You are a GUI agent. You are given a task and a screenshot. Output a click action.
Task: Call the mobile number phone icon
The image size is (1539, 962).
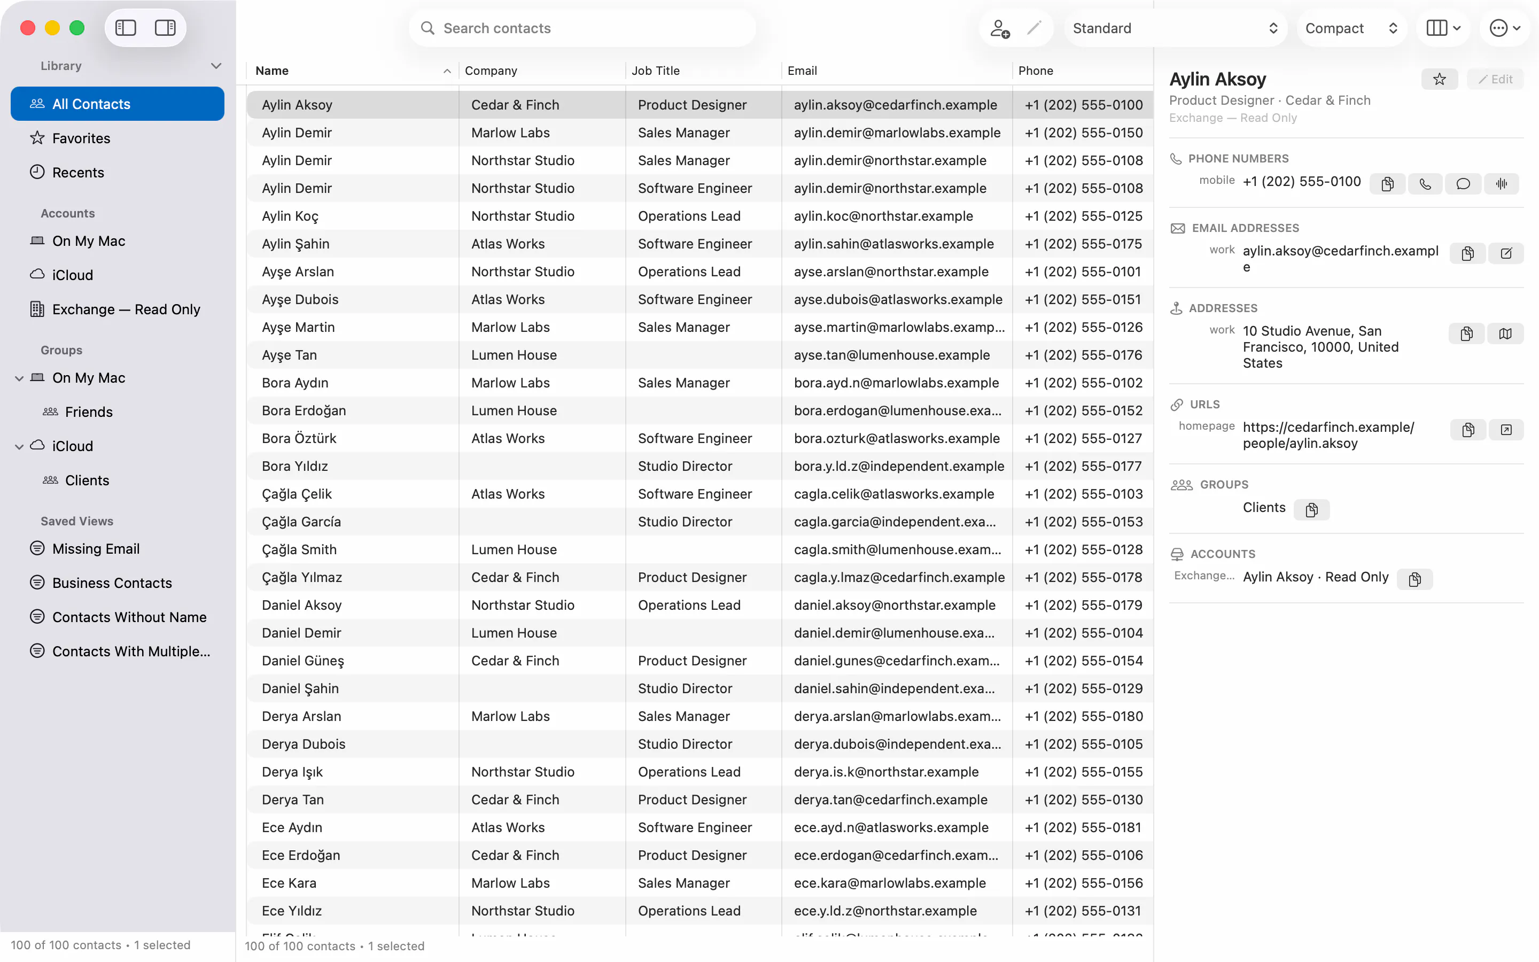tap(1425, 184)
